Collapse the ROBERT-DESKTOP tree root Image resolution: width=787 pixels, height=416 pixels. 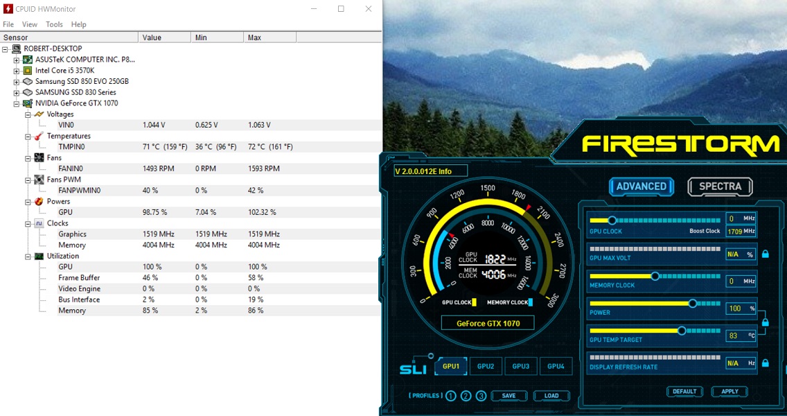[5, 49]
